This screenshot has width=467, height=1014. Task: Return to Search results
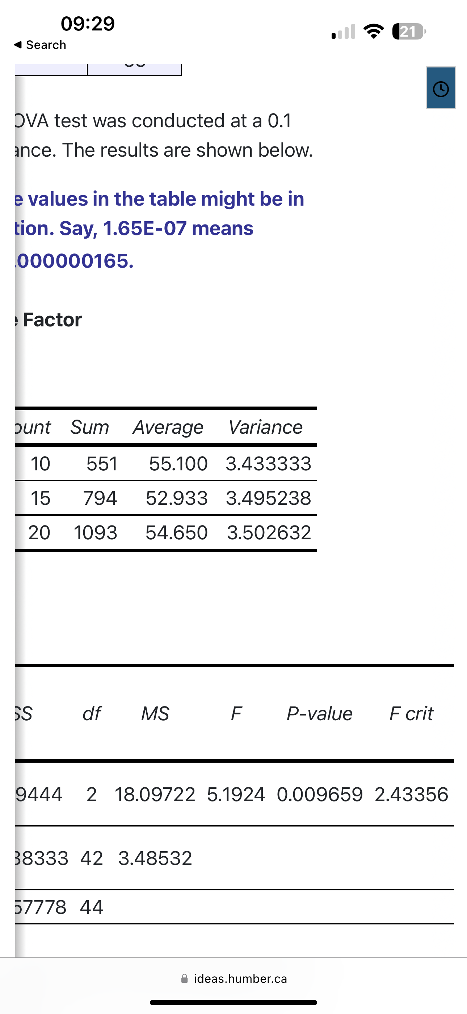click(39, 45)
